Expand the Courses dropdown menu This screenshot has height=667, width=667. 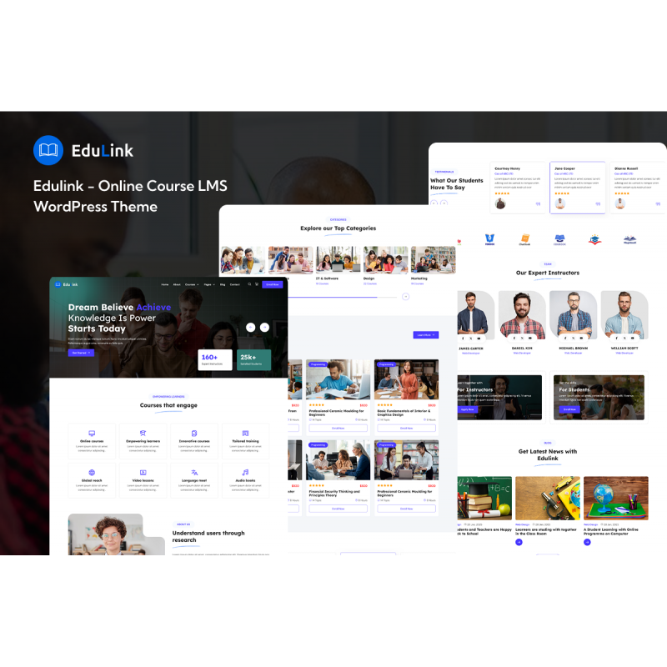coord(192,284)
